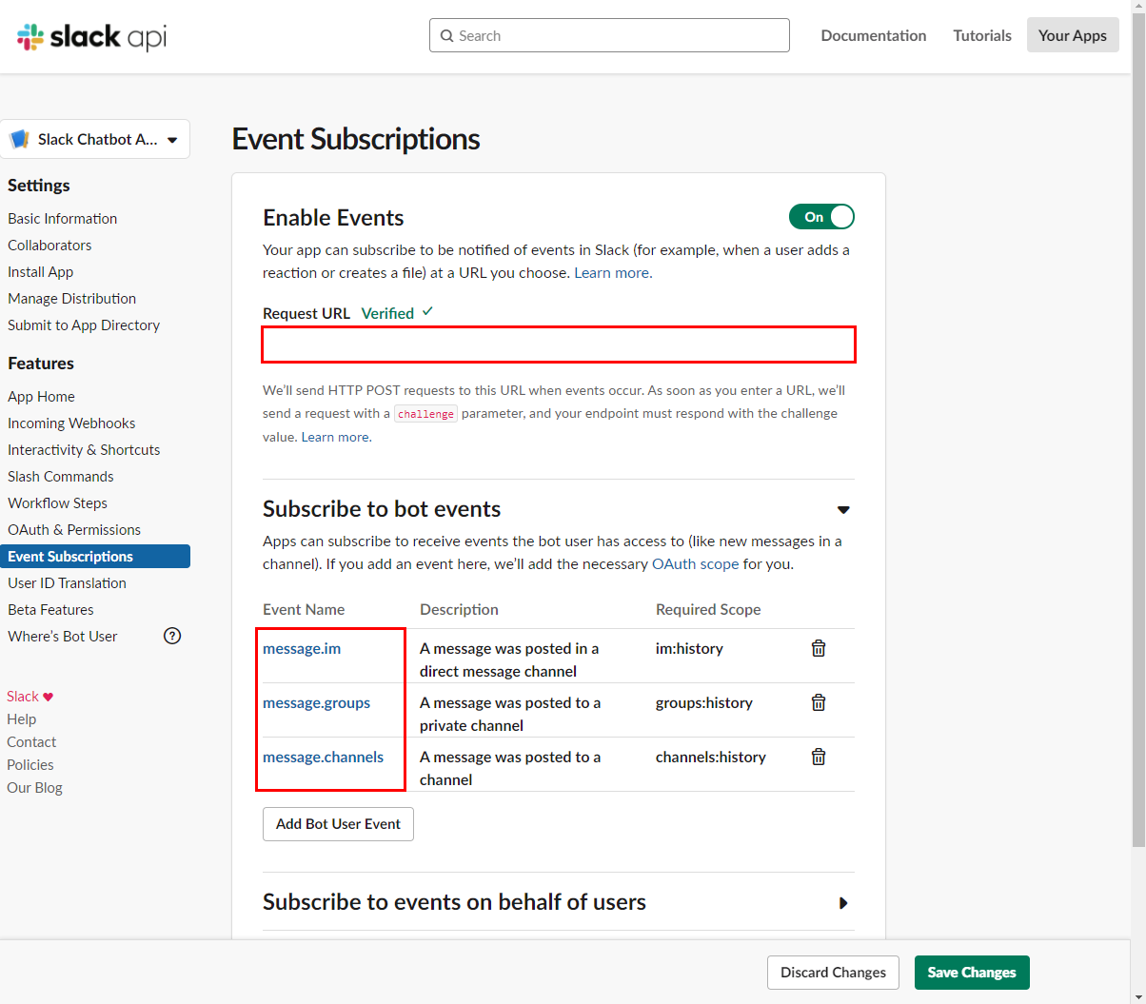Open Manage Distribution
The height and width of the screenshot is (1004, 1146).
click(72, 298)
